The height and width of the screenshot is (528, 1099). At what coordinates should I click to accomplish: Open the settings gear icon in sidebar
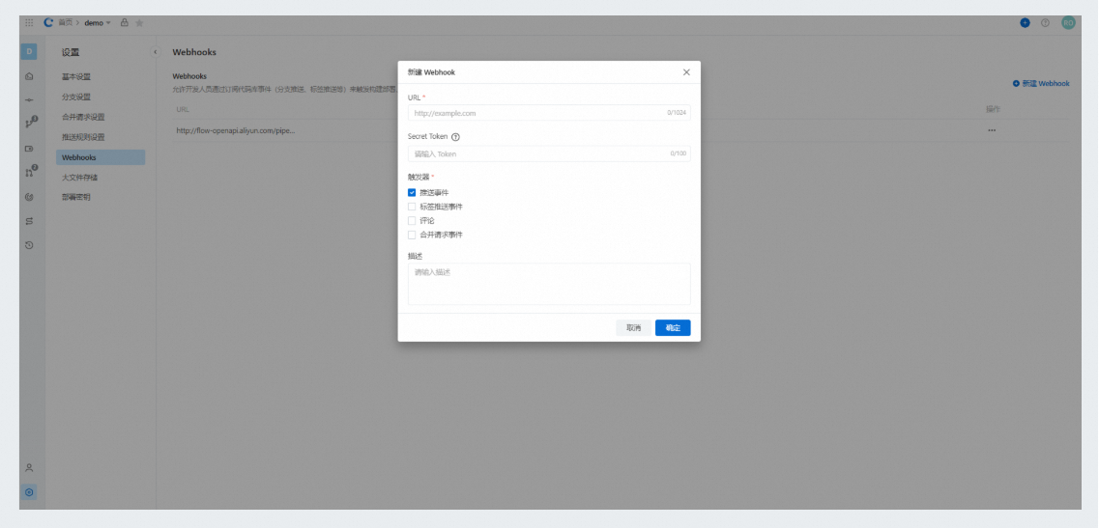pos(29,492)
